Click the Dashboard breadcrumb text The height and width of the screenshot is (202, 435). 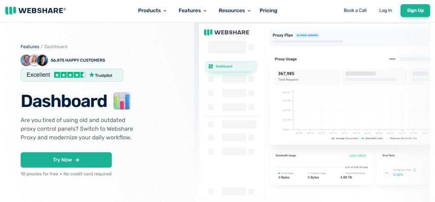pyautogui.click(x=56, y=47)
